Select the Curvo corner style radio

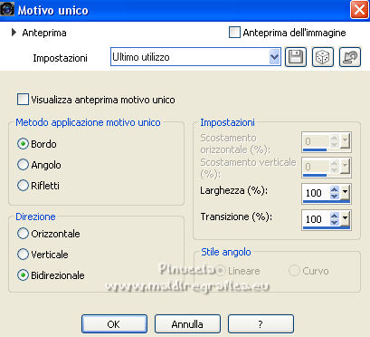294,271
